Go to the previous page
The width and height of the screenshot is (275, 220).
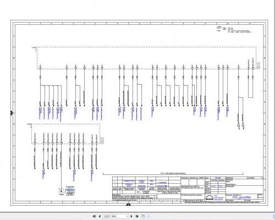coord(100,216)
